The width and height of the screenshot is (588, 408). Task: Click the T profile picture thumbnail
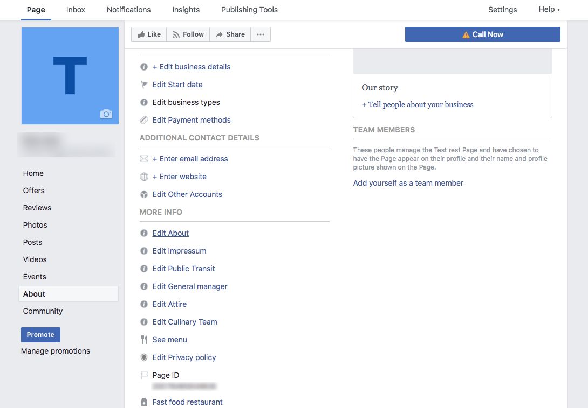click(70, 75)
